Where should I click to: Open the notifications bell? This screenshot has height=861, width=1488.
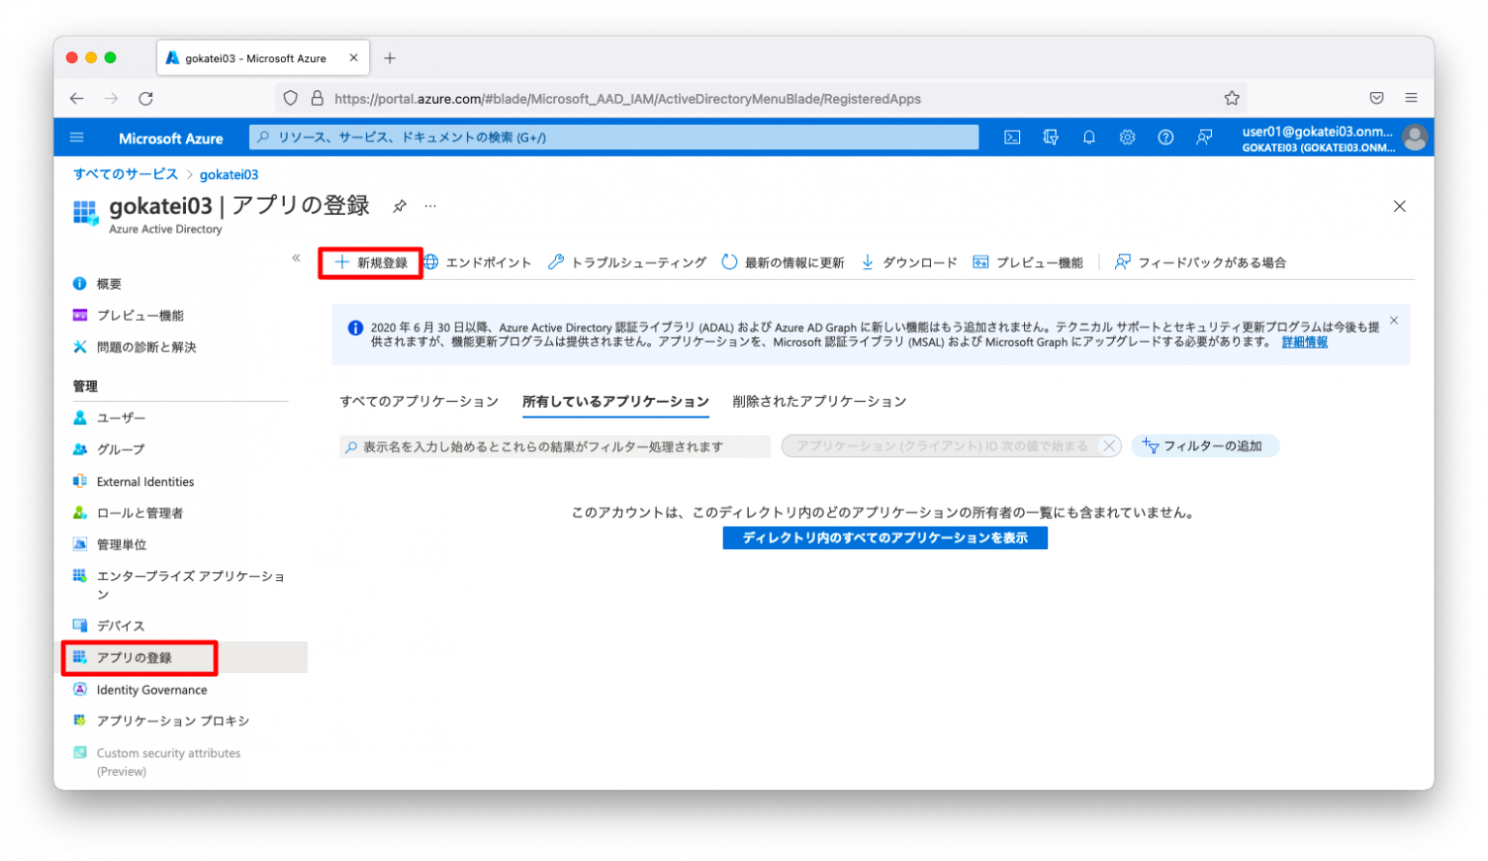click(x=1089, y=137)
